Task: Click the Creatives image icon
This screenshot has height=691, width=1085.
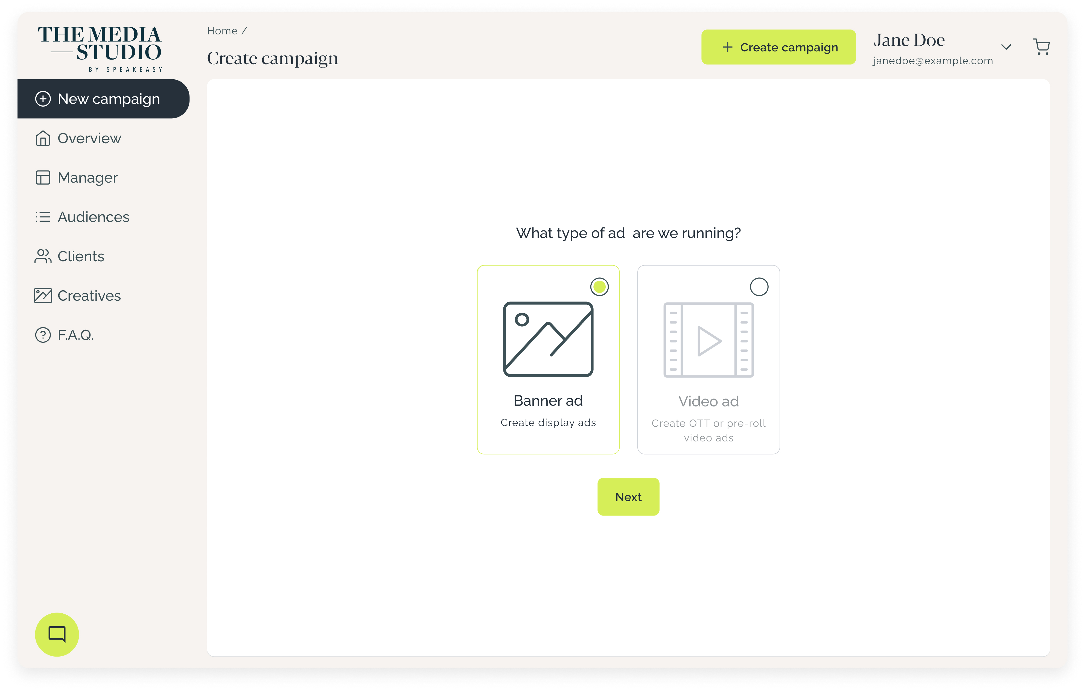Action: pos(43,295)
